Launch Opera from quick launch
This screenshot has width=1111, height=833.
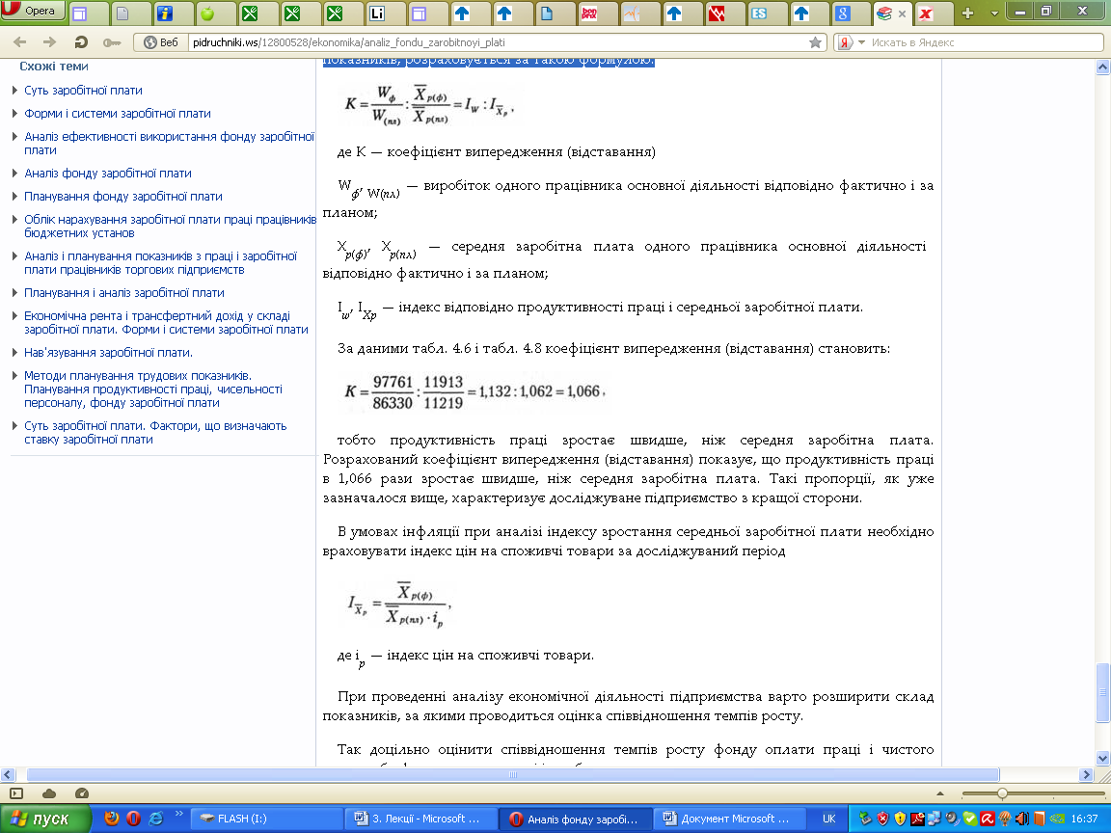pos(133,819)
